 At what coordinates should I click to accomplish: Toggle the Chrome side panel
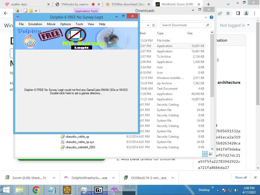238,13
